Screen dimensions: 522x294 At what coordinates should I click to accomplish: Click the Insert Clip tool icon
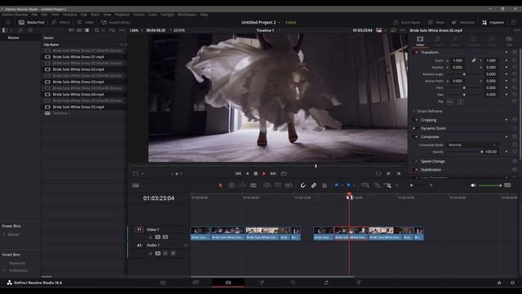(267, 185)
